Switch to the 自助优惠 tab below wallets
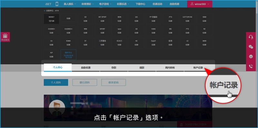The image size is (258, 128). coord(86,68)
